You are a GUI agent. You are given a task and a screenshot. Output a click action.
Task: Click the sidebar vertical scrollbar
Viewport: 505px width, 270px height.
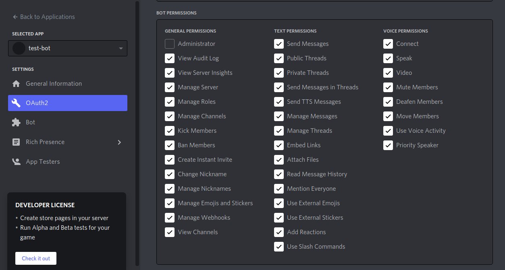(x=137, y=133)
